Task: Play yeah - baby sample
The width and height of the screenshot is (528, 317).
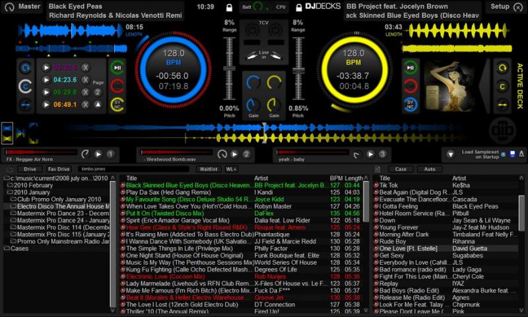Action: [x=370, y=154]
